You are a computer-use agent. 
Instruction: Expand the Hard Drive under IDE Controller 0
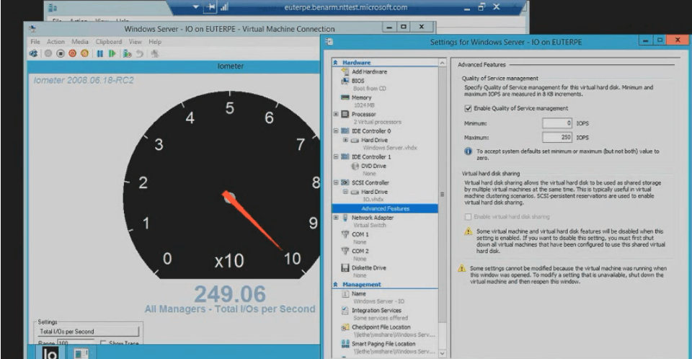tap(345, 140)
